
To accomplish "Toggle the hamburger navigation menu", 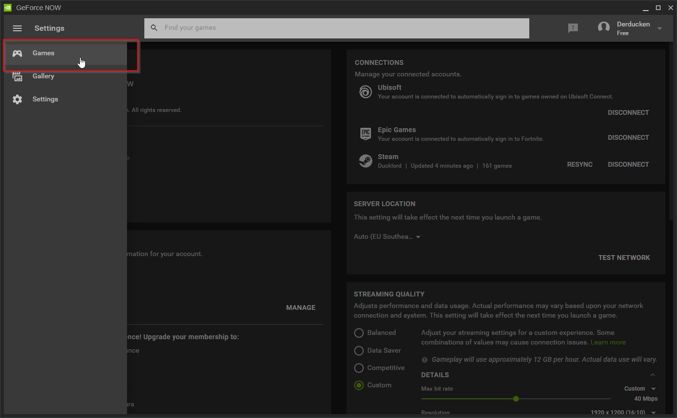I will (x=17, y=28).
